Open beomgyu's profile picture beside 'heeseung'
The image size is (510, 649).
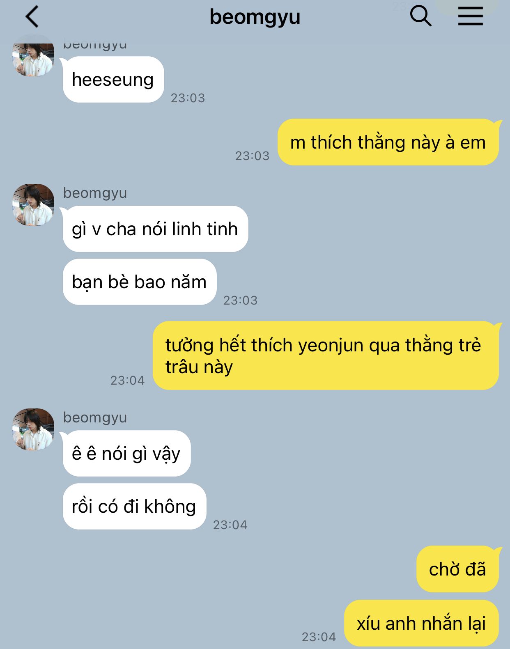click(x=33, y=56)
